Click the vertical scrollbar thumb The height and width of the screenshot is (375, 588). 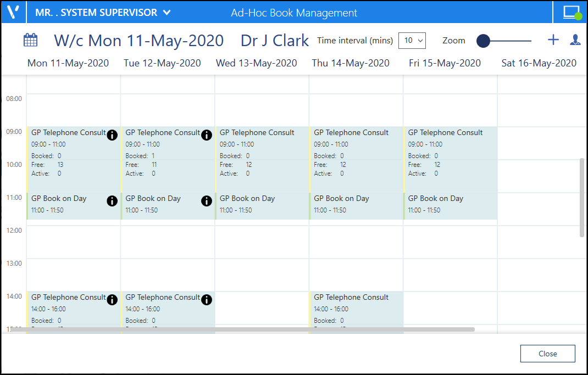tap(582, 198)
